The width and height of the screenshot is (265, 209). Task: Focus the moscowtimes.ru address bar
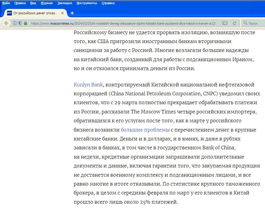123,23
